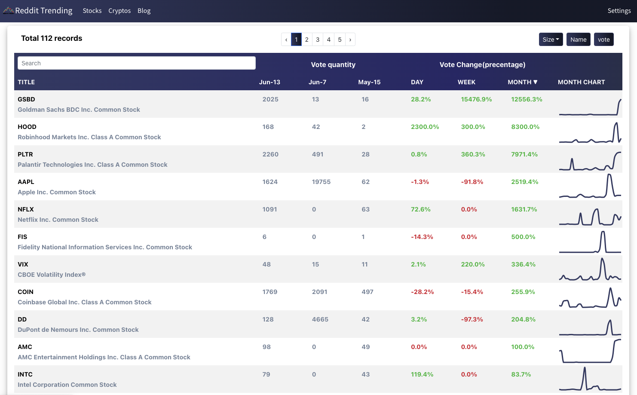Open GSBD month chart sparkline
Image resolution: width=637 pixels, height=395 pixels.
[x=590, y=107]
